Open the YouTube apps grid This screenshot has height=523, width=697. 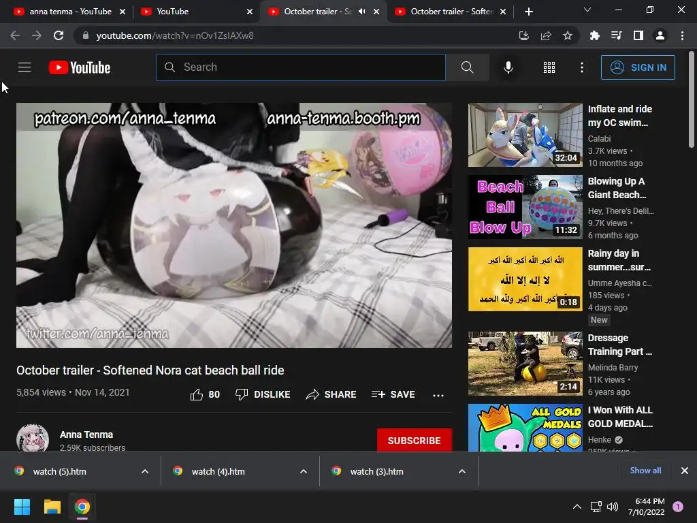pyautogui.click(x=549, y=67)
